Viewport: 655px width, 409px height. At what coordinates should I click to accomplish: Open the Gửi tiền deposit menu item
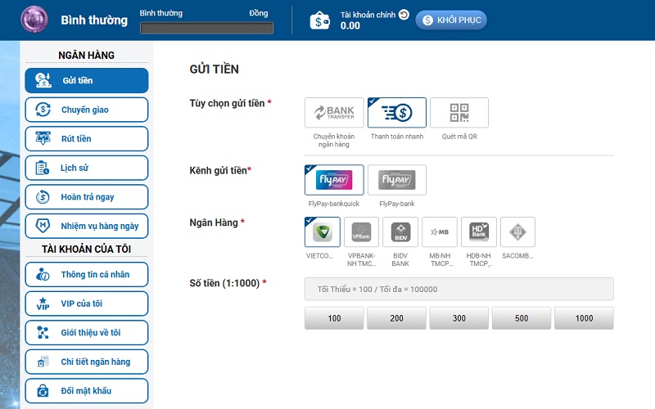[87, 80]
